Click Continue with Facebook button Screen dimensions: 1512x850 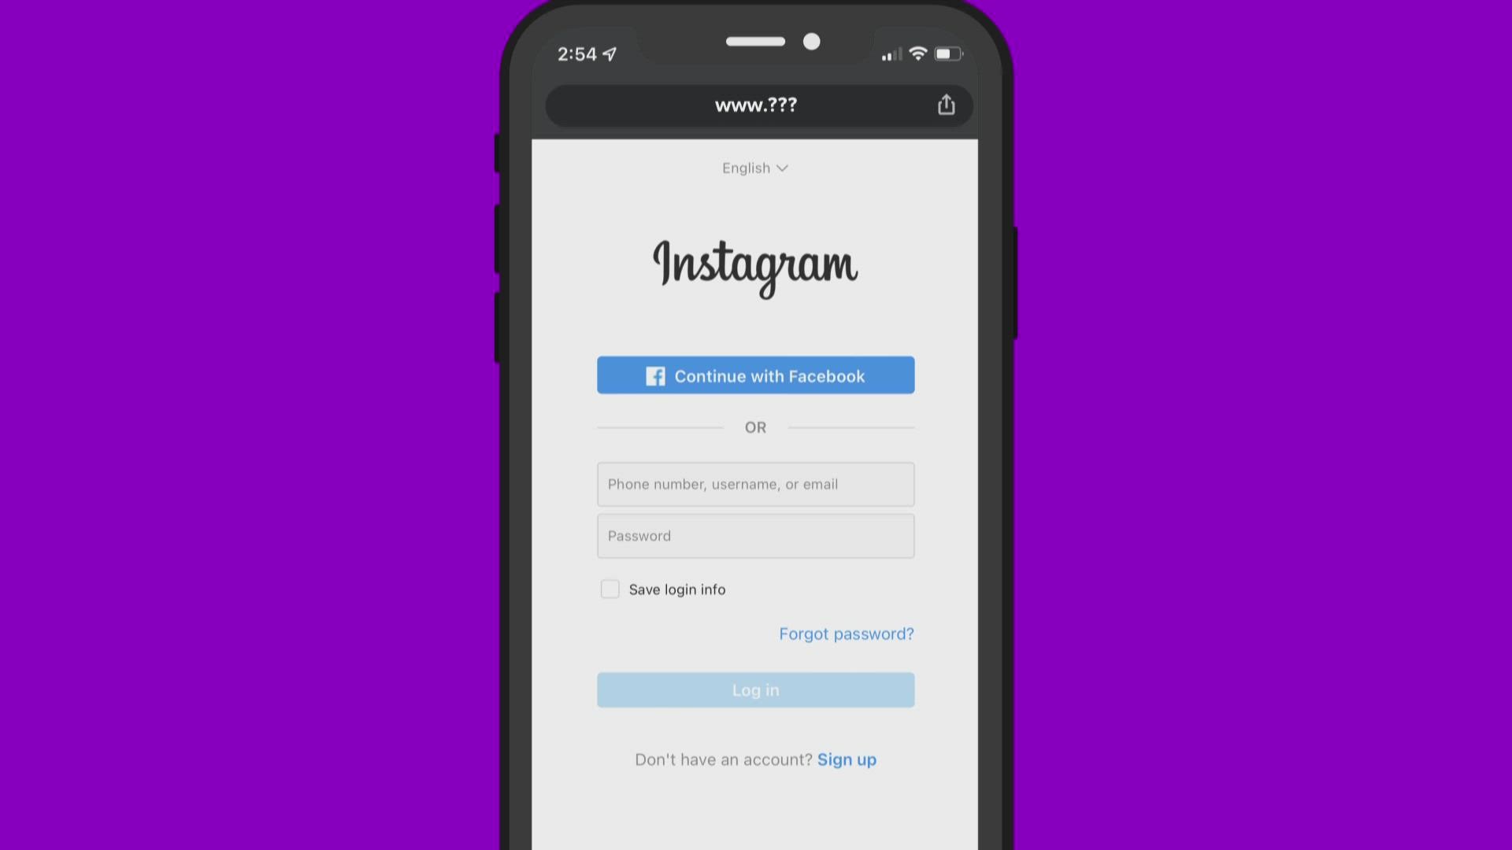[x=756, y=375]
